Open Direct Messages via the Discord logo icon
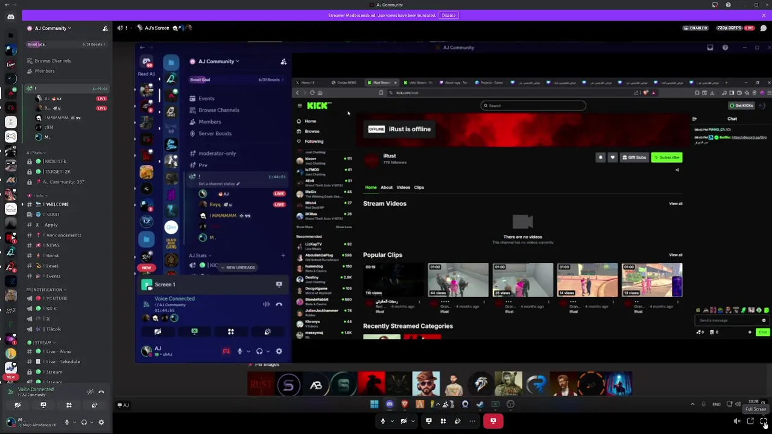This screenshot has width=772, height=434. click(x=10, y=17)
